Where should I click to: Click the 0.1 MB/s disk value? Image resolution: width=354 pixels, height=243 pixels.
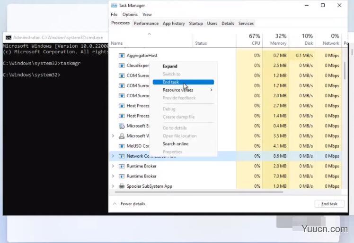pos(304,55)
